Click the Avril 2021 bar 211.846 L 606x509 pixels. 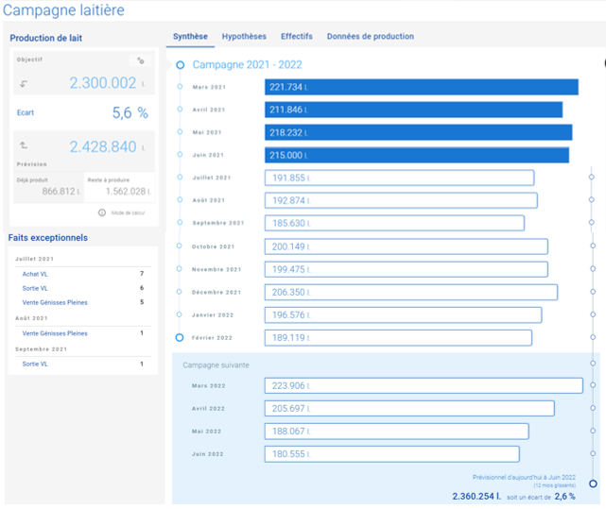[413, 110]
